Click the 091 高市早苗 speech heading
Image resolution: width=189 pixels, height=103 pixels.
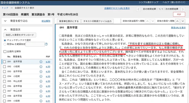[68, 28]
